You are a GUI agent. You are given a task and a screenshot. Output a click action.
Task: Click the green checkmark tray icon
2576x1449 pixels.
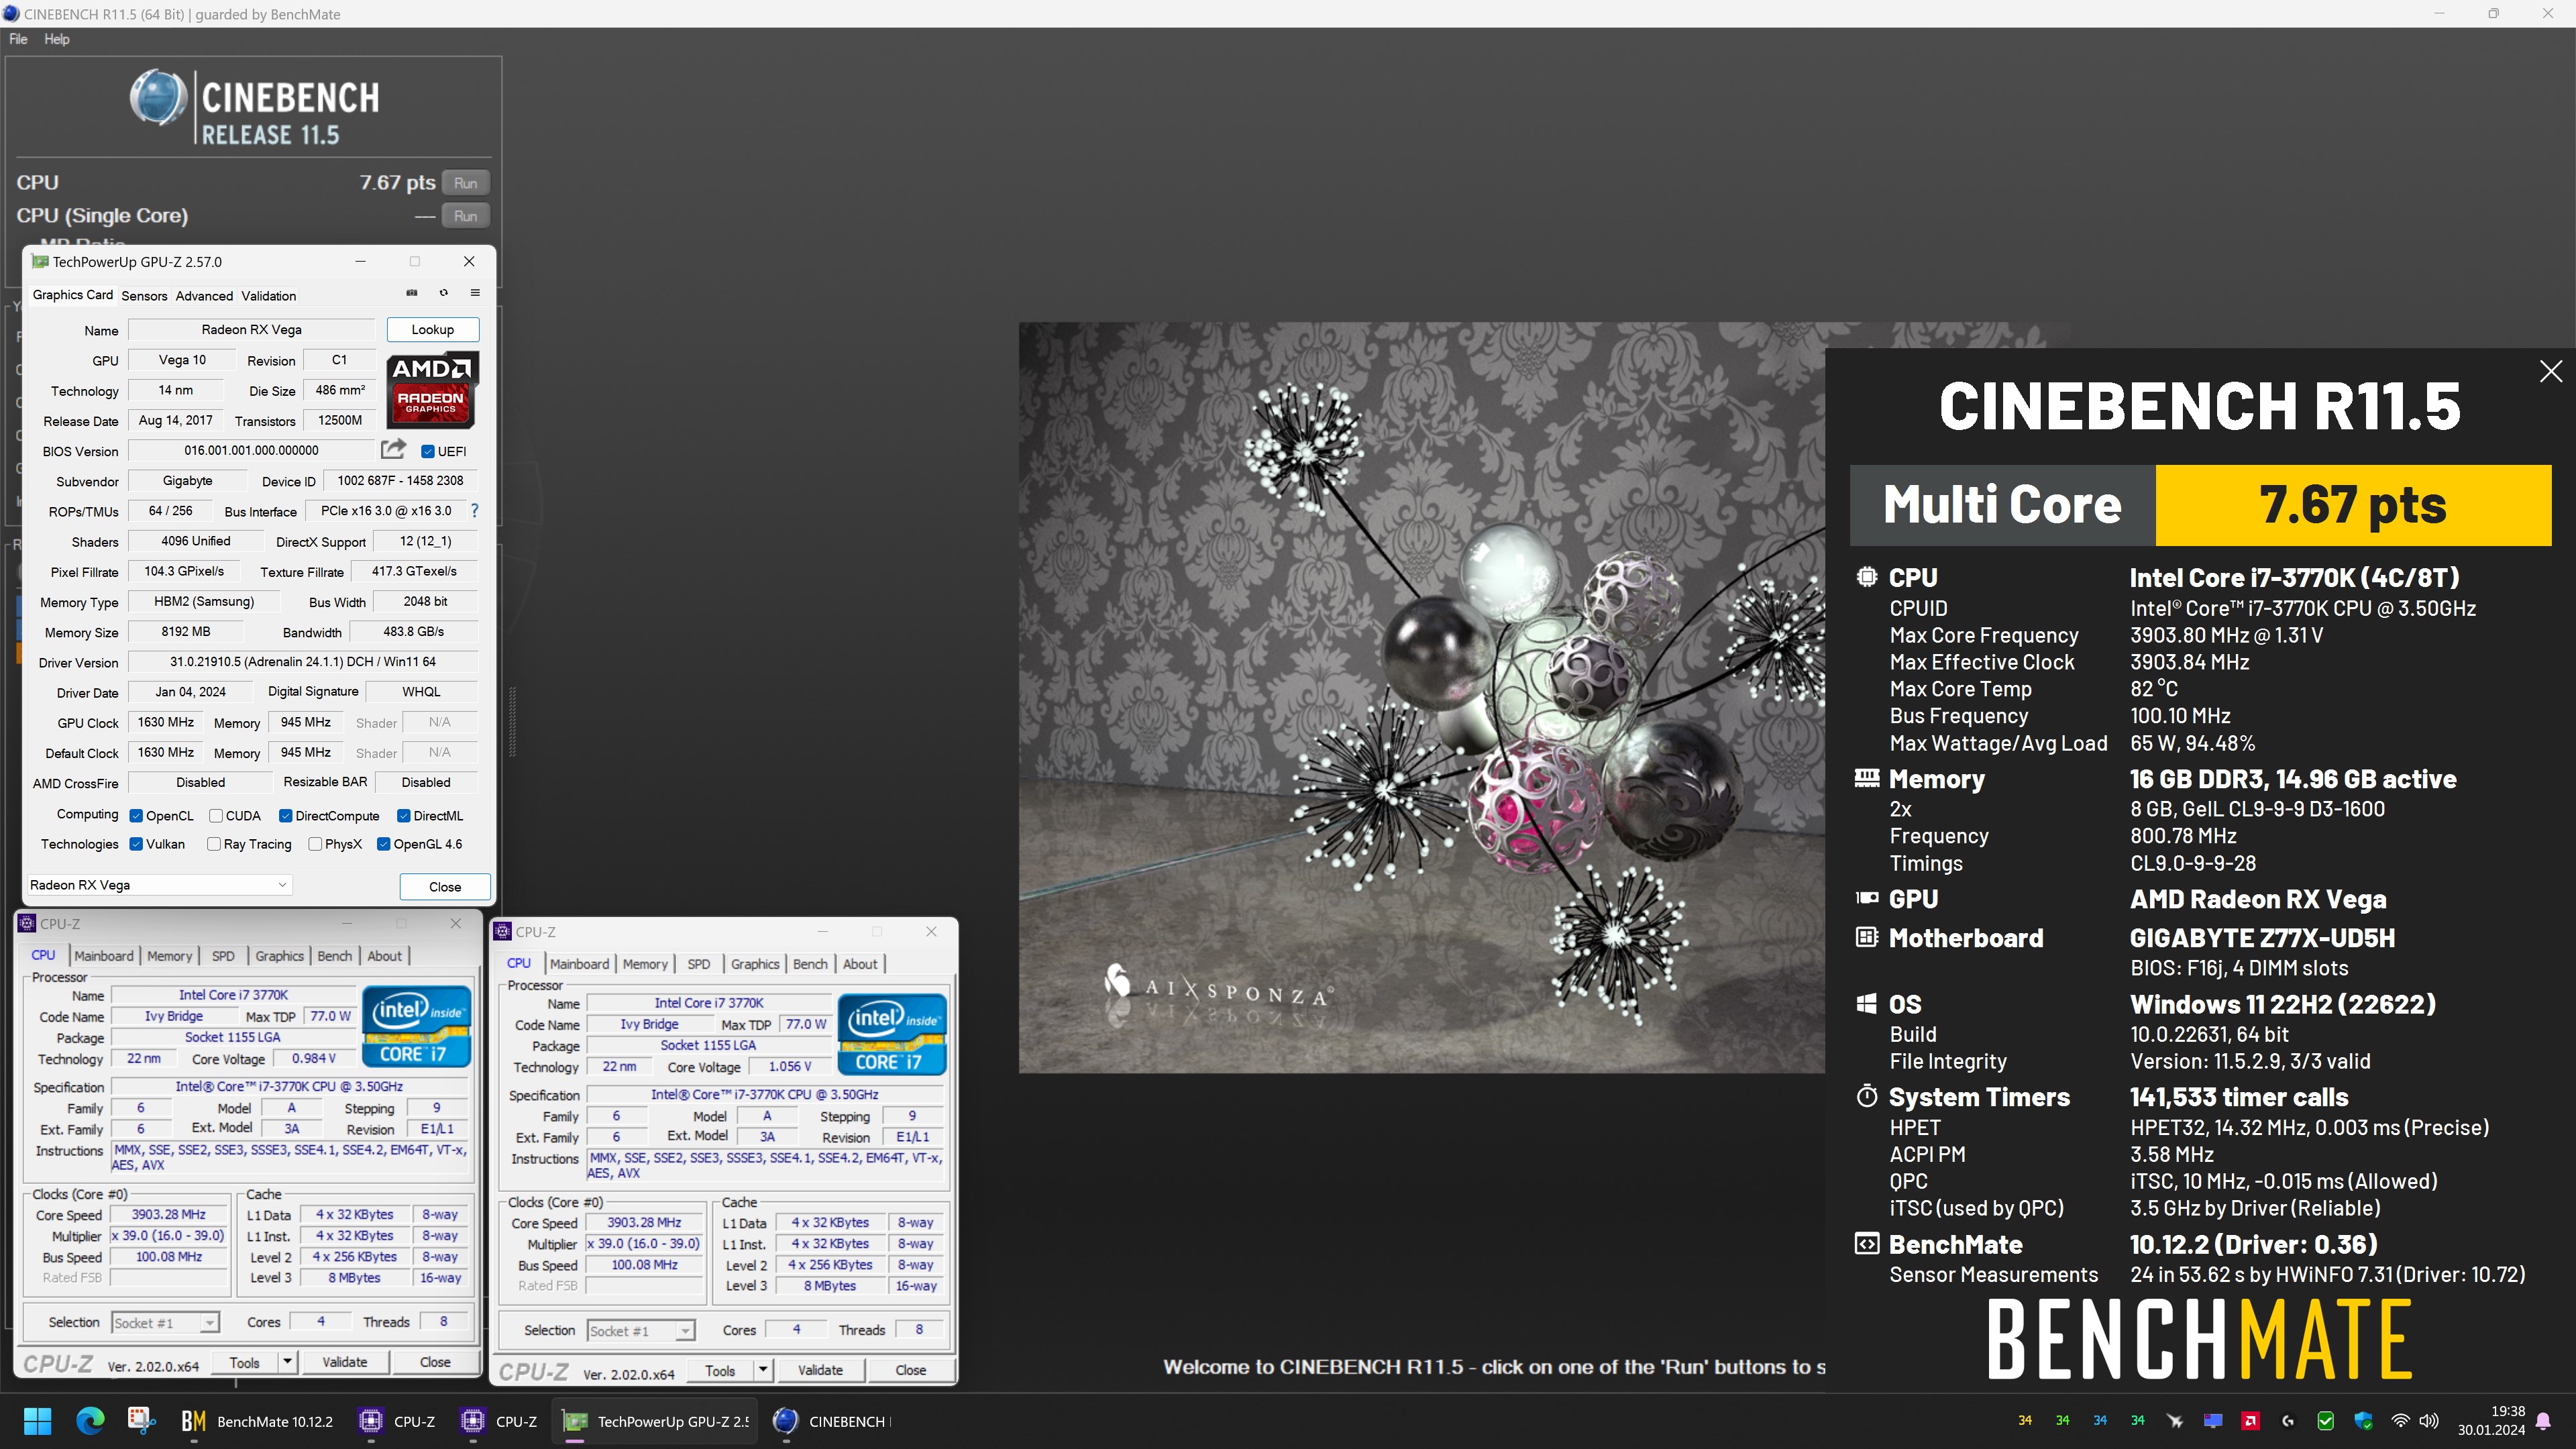[x=2325, y=1420]
